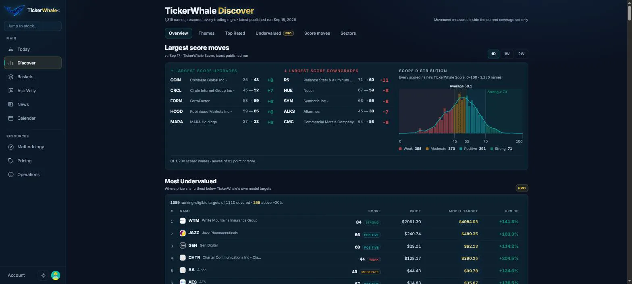Image resolution: width=632 pixels, height=284 pixels.
Task: Click the Operations gauge icon
Action: [11, 174]
